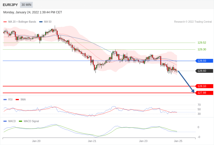214x145 pixels.
Task: Toggle the RSI legend label
Action: pos(10,100)
